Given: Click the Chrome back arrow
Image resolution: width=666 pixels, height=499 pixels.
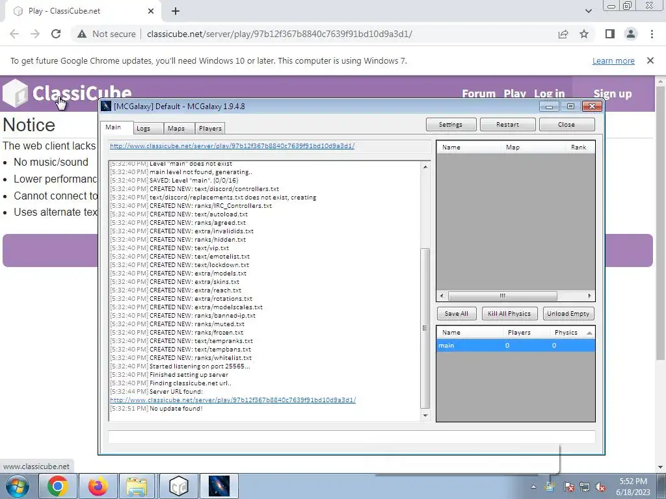Looking at the screenshot, I should click(14, 34).
